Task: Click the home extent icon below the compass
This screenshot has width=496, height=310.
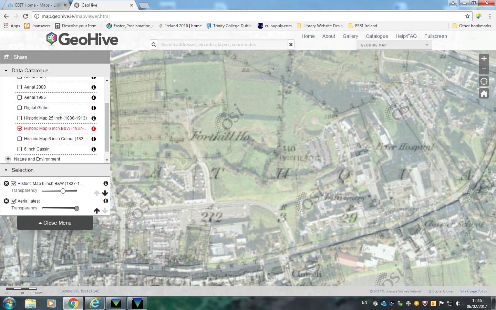Action: click(x=484, y=93)
